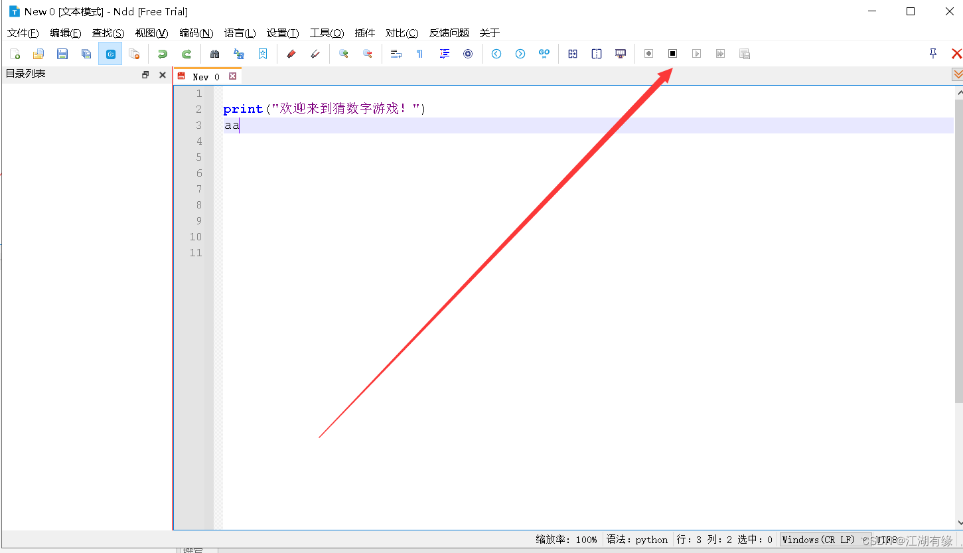Zoom out with the magnifier minus icon
963x553 pixels.
pos(368,54)
